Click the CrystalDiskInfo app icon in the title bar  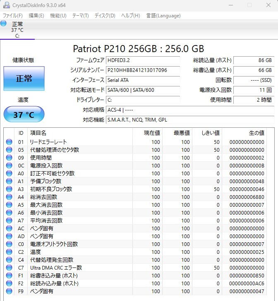[x=6, y=5]
